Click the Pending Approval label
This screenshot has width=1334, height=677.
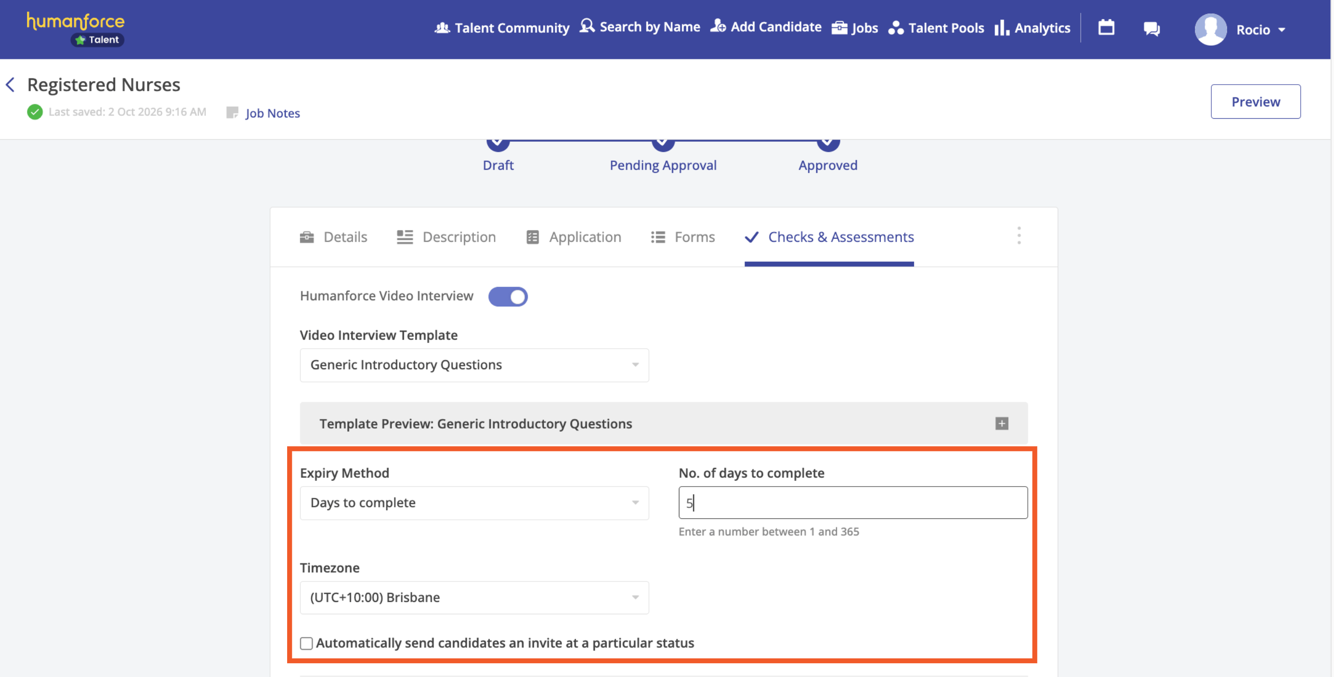click(x=663, y=165)
